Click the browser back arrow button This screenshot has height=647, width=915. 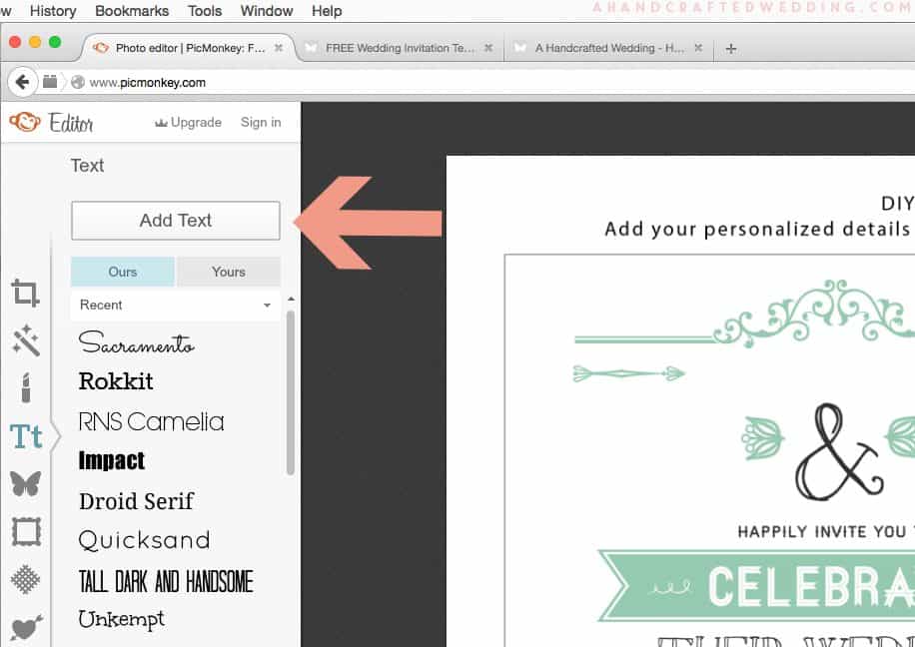pyautogui.click(x=22, y=82)
